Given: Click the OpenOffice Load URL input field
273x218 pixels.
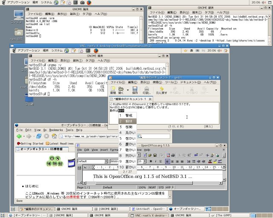Looking at the screenshot, I should click(99, 155).
